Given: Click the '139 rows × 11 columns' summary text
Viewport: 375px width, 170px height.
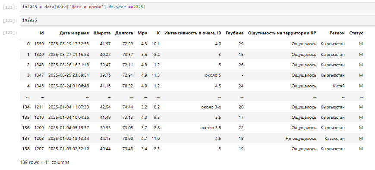Looking at the screenshot, I should pyautogui.click(x=45, y=162).
